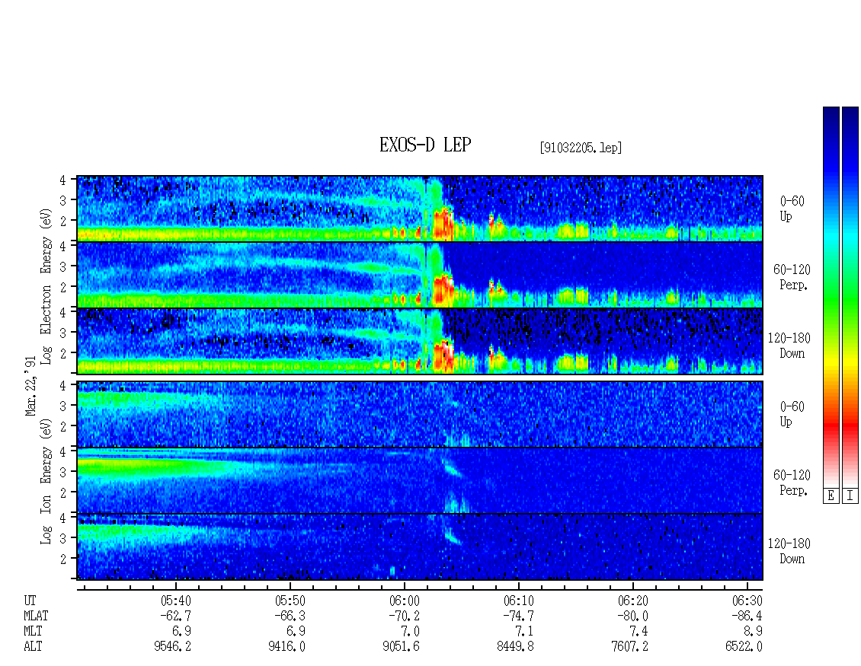The width and height of the screenshot is (861, 666).
Task: Click the MLAT value -86.4
Action: (x=746, y=616)
